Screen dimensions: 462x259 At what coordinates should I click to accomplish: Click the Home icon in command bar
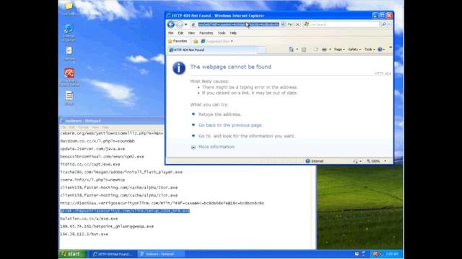291,50
